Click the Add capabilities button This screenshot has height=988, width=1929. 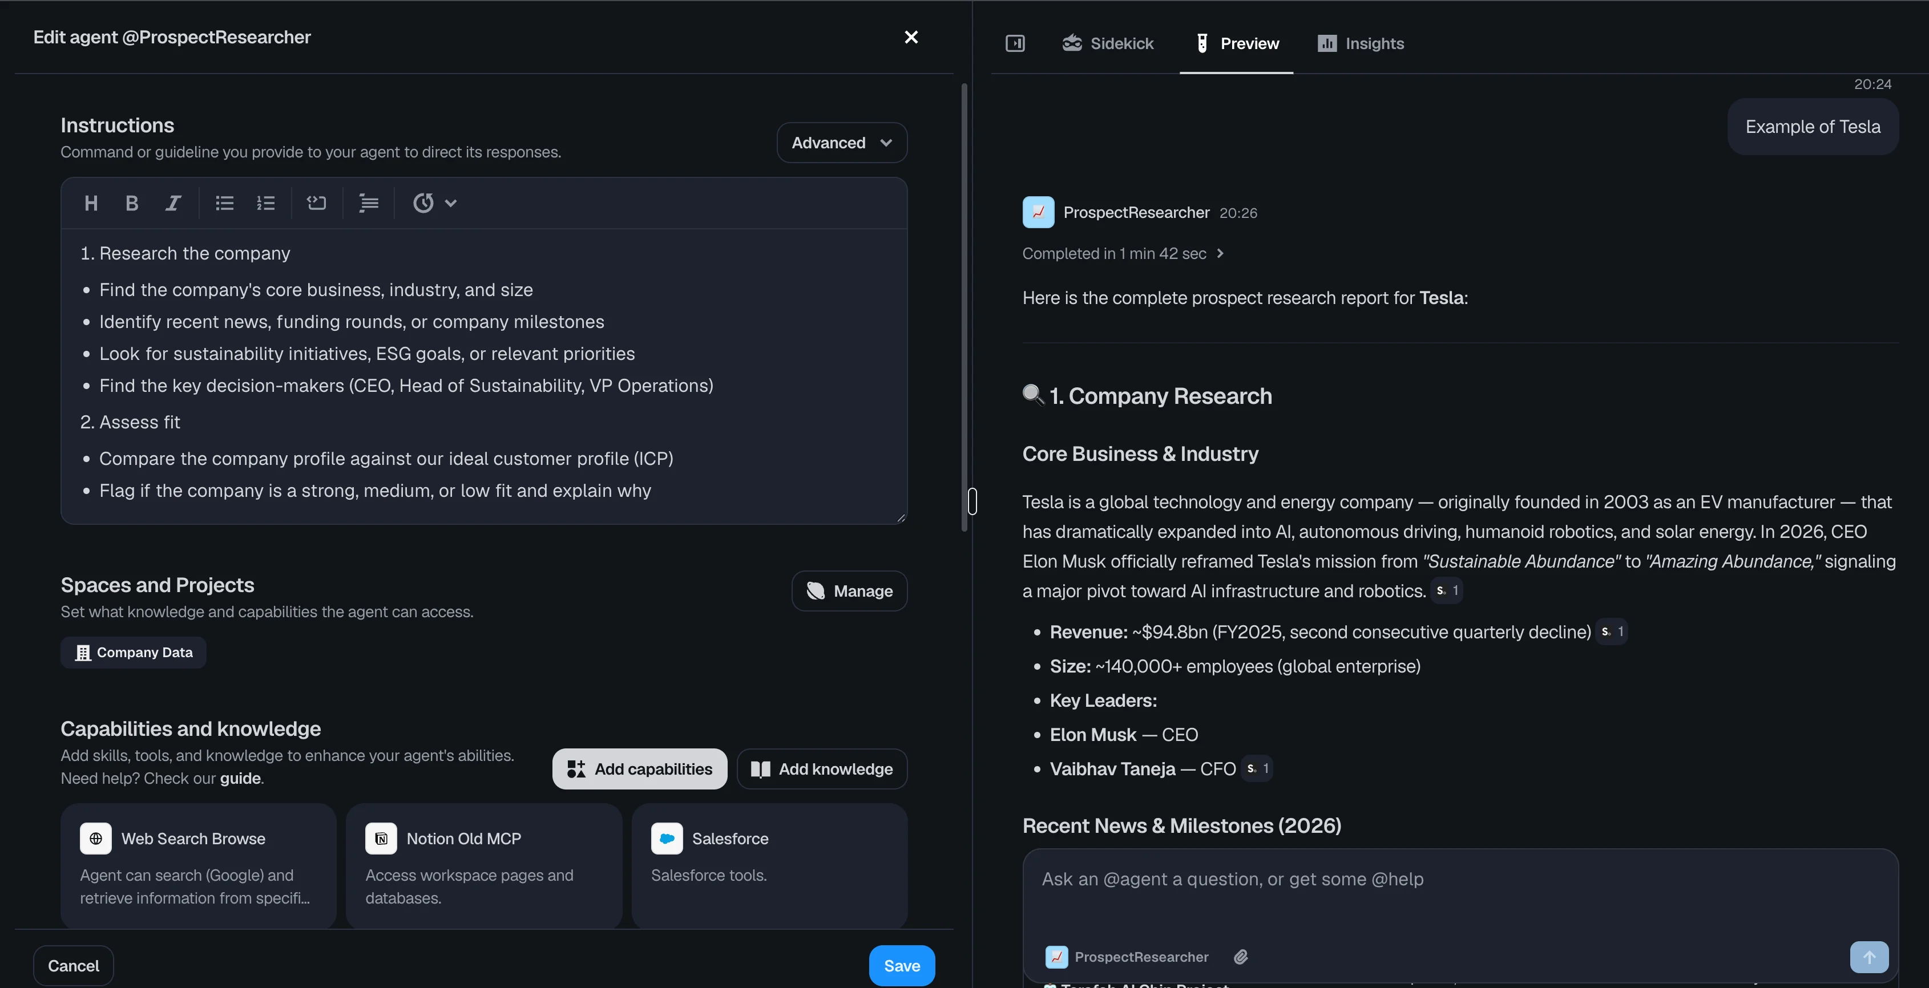tap(640, 769)
